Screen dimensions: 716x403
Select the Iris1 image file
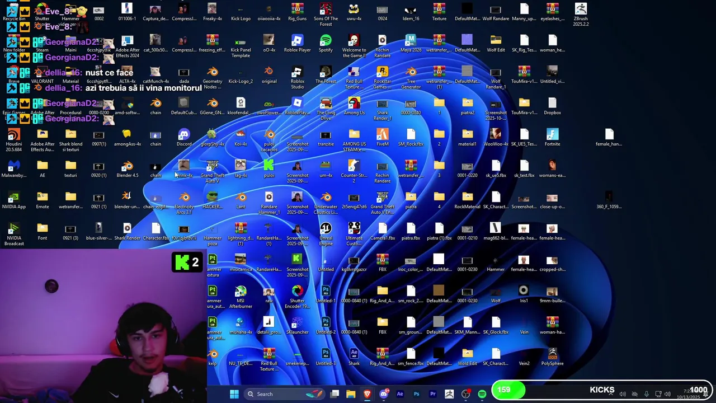[524, 294]
